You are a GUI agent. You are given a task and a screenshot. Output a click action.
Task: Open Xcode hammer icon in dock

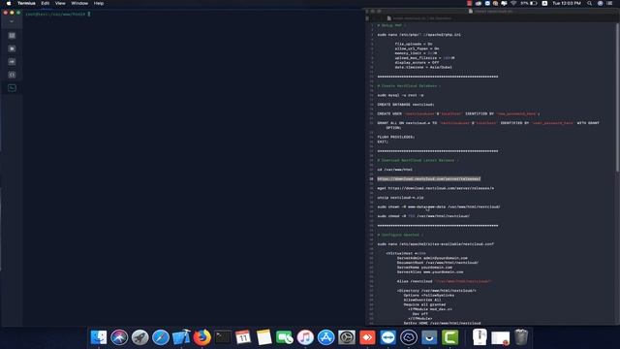pyautogui.click(x=181, y=337)
